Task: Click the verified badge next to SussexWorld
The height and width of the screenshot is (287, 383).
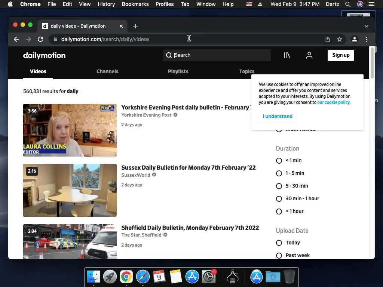Action: (154, 175)
